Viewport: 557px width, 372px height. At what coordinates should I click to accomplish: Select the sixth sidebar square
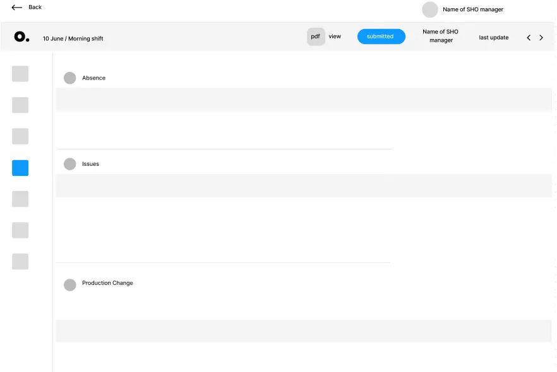click(20, 230)
